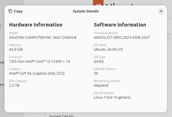This screenshot has width=172, height=117.
Task: Click the OS Type field label
Action: 99,57
